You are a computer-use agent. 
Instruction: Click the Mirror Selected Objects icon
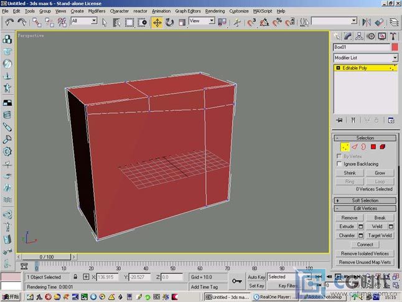(x=367, y=22)
